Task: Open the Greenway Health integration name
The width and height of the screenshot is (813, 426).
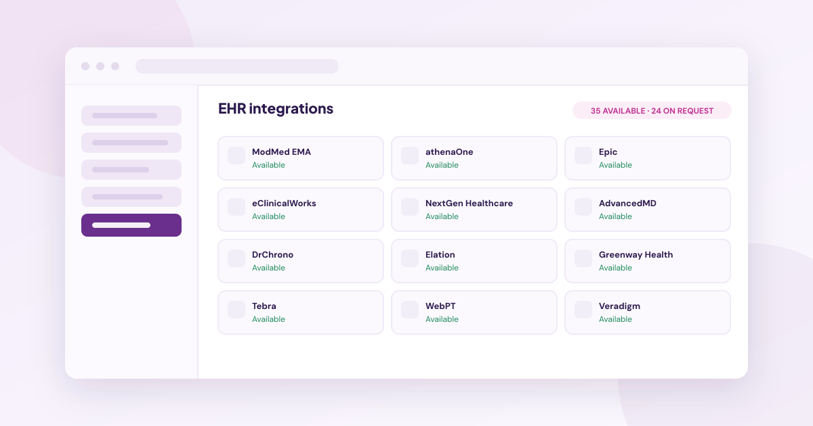Action: [635, 255]
